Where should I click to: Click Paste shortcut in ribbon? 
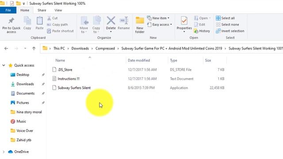(x=60, y=31)
